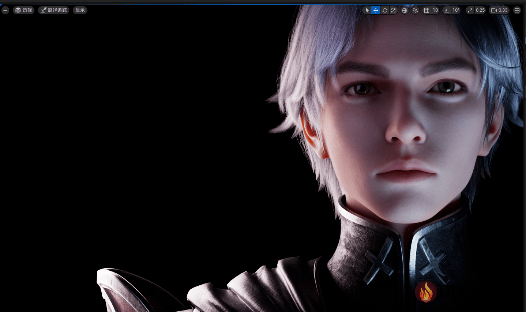Change the 10° rotation snap value
Viewport: 526px width, 312px height.
[x=456, y=10]
